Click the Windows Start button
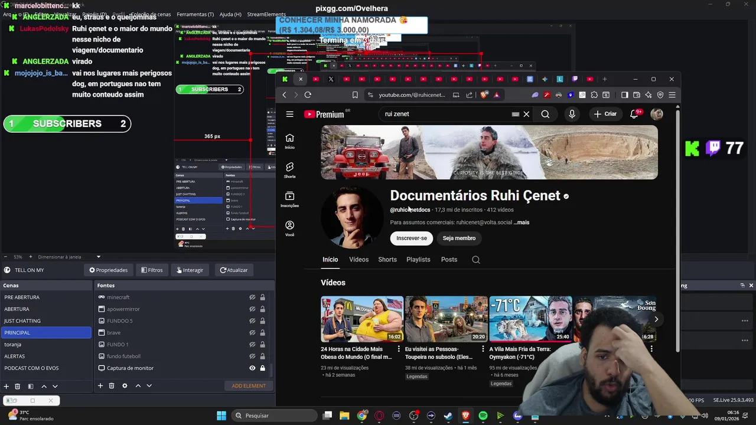Screen dimensions: 756x425 click(x=221, y=416)
